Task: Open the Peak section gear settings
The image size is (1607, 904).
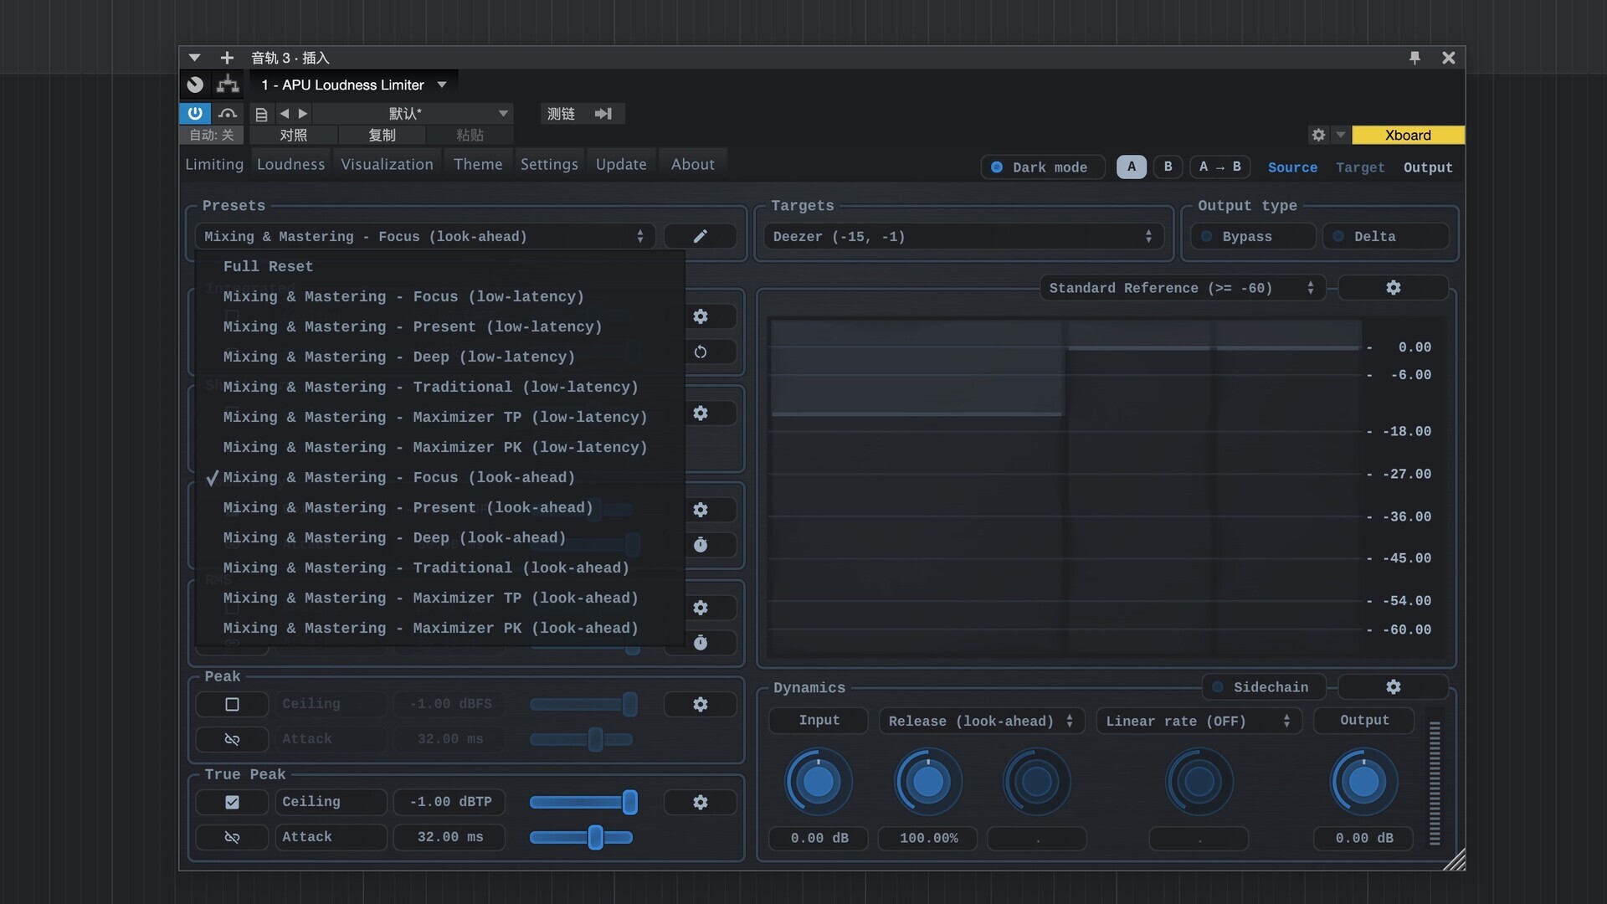Action: tap(701, 704)
